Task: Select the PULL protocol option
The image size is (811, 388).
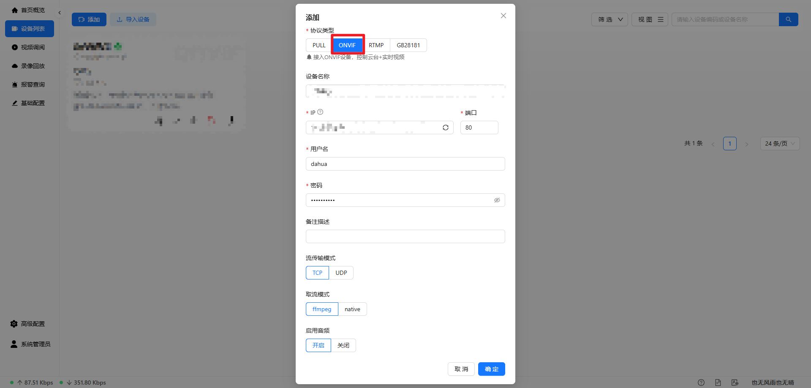Action: (319, 45)
